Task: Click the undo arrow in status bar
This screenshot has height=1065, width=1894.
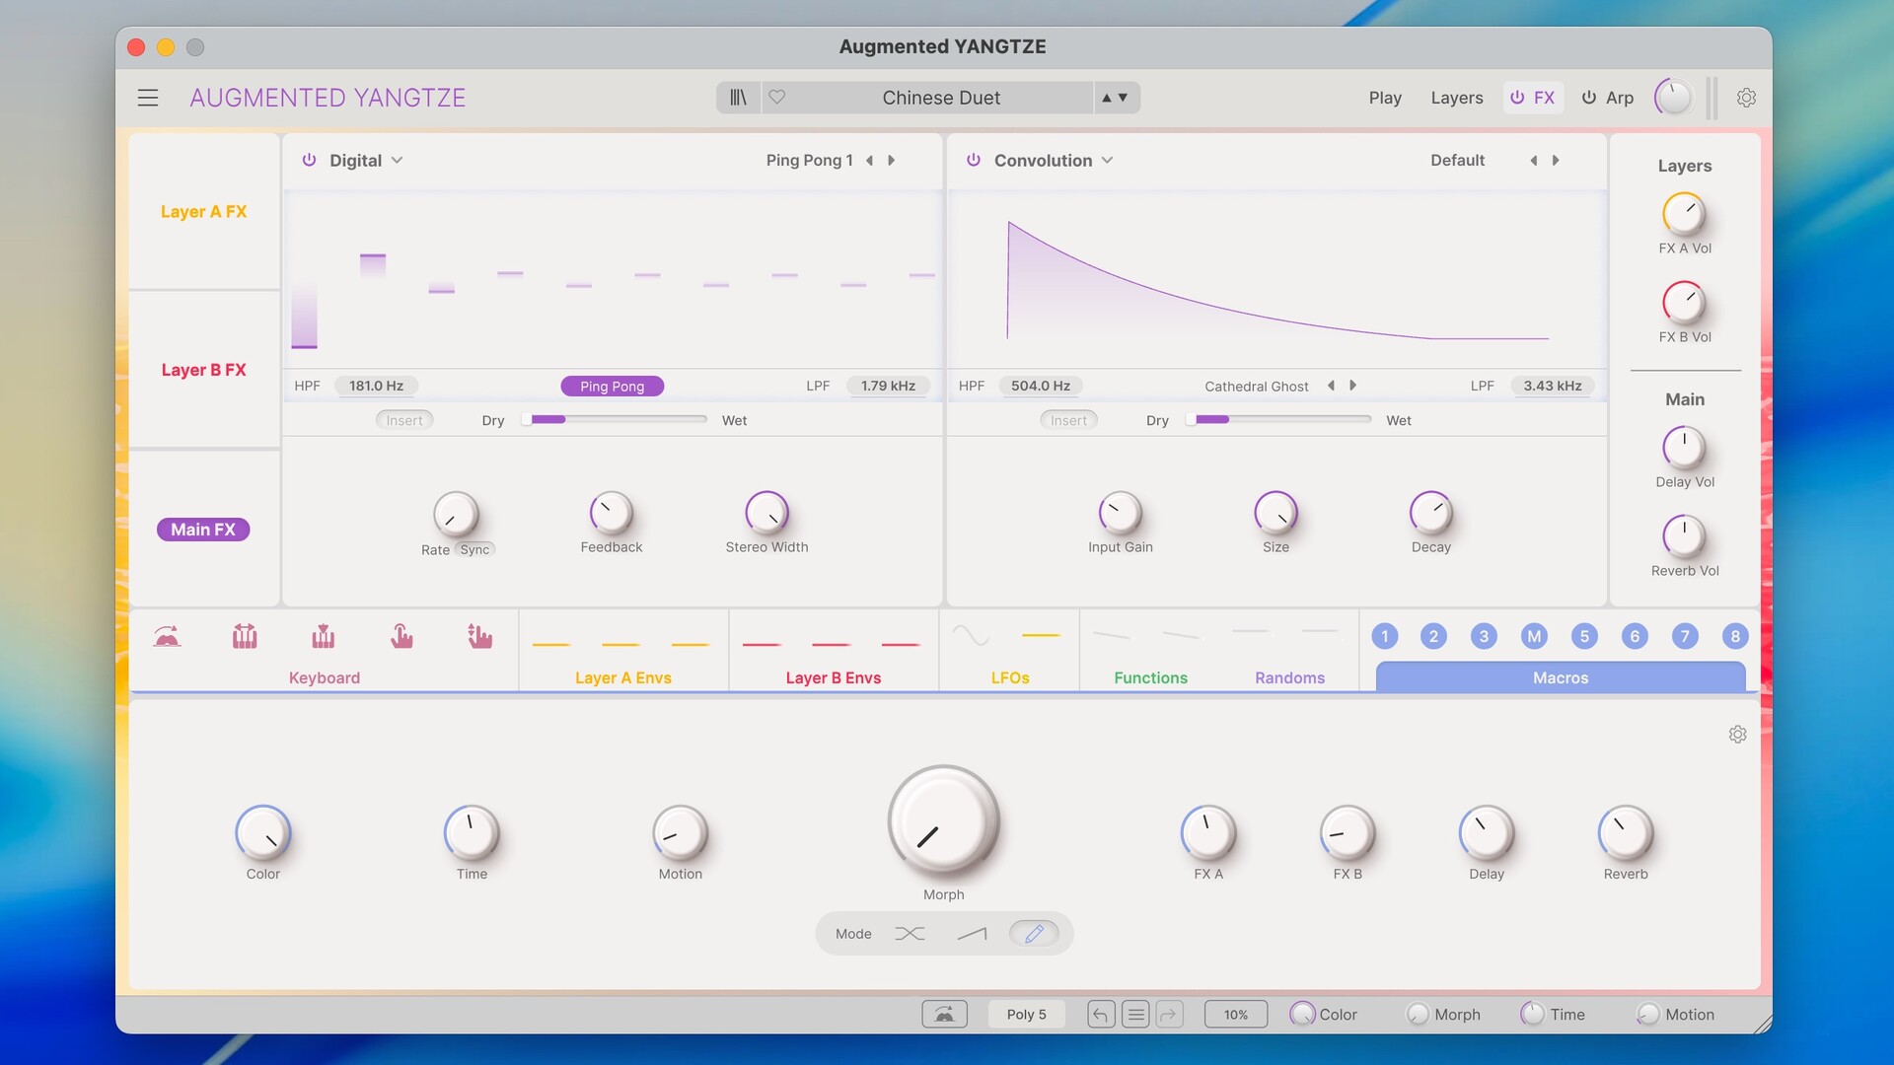Action: pyautogui.click(x=1101, y=1014)
